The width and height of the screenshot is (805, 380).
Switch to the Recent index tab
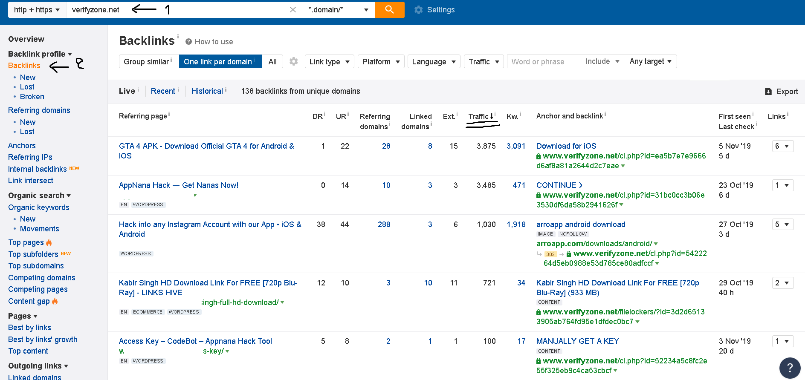coord(163,91)
